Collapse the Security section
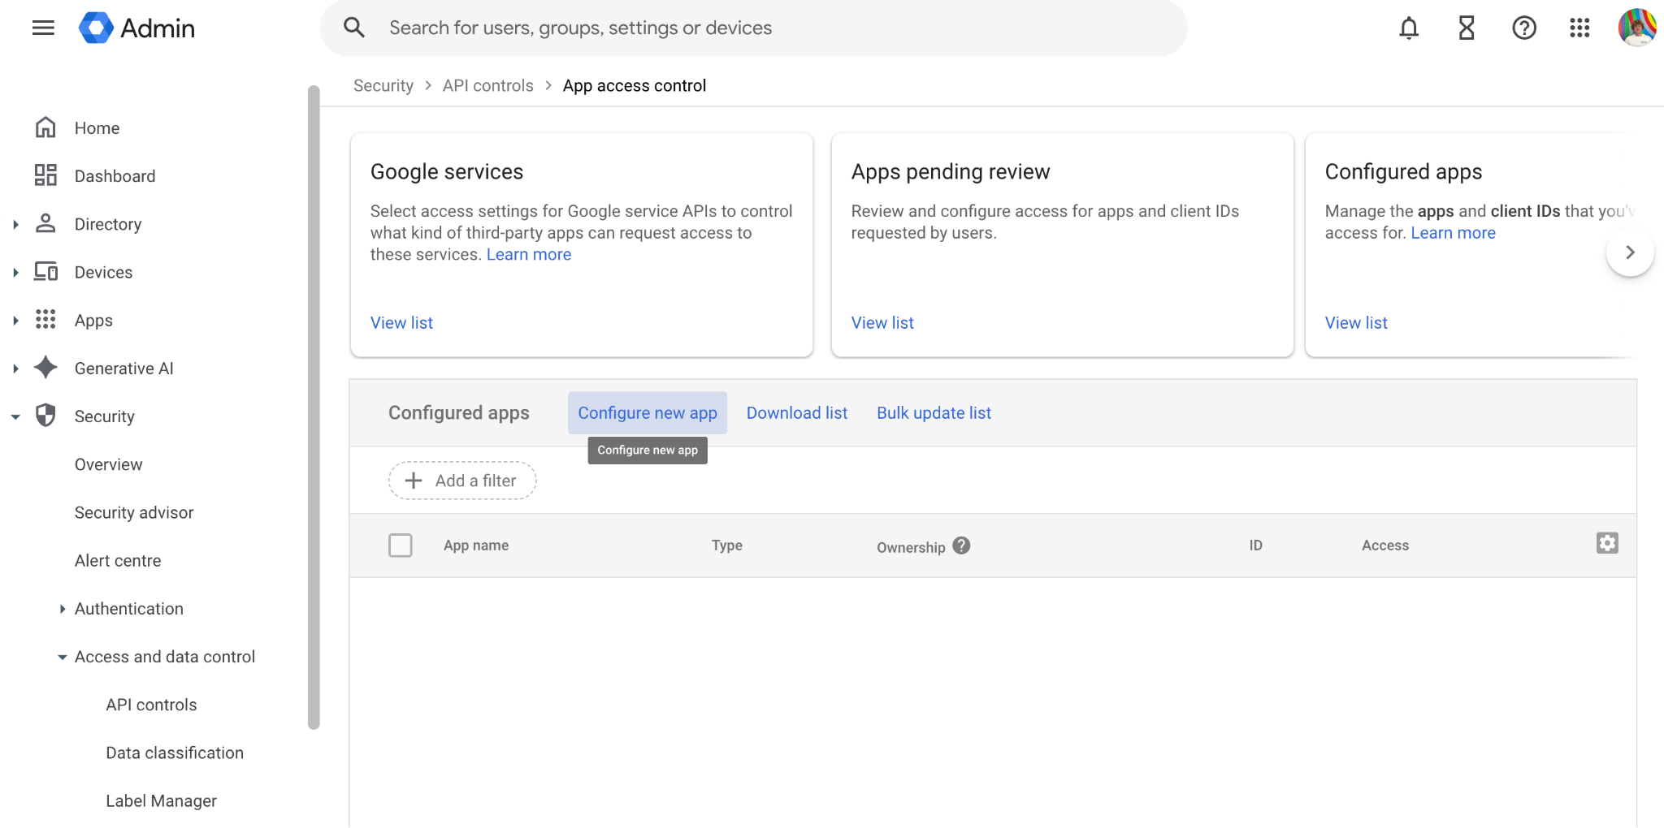 [x=15, y=416]
